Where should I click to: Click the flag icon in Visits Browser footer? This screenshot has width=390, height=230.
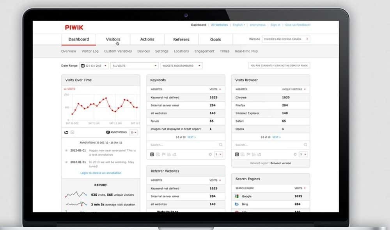pos(248,154)
